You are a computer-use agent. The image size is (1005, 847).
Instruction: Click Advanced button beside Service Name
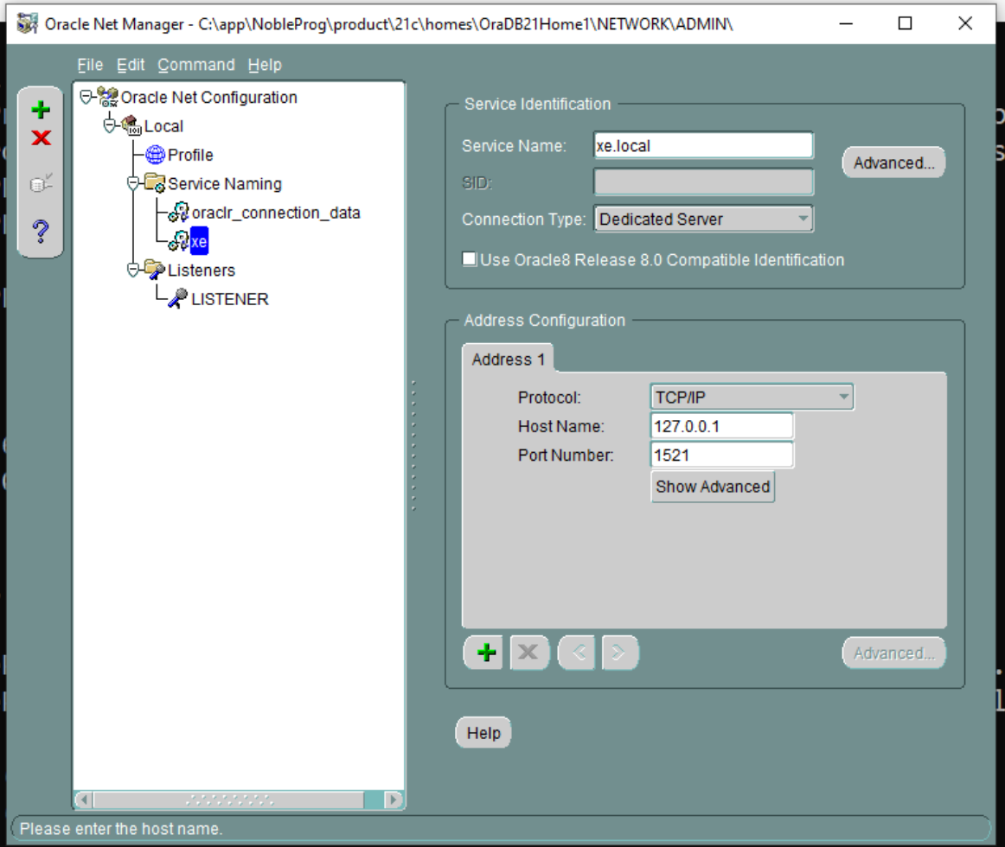click(893, 162)
